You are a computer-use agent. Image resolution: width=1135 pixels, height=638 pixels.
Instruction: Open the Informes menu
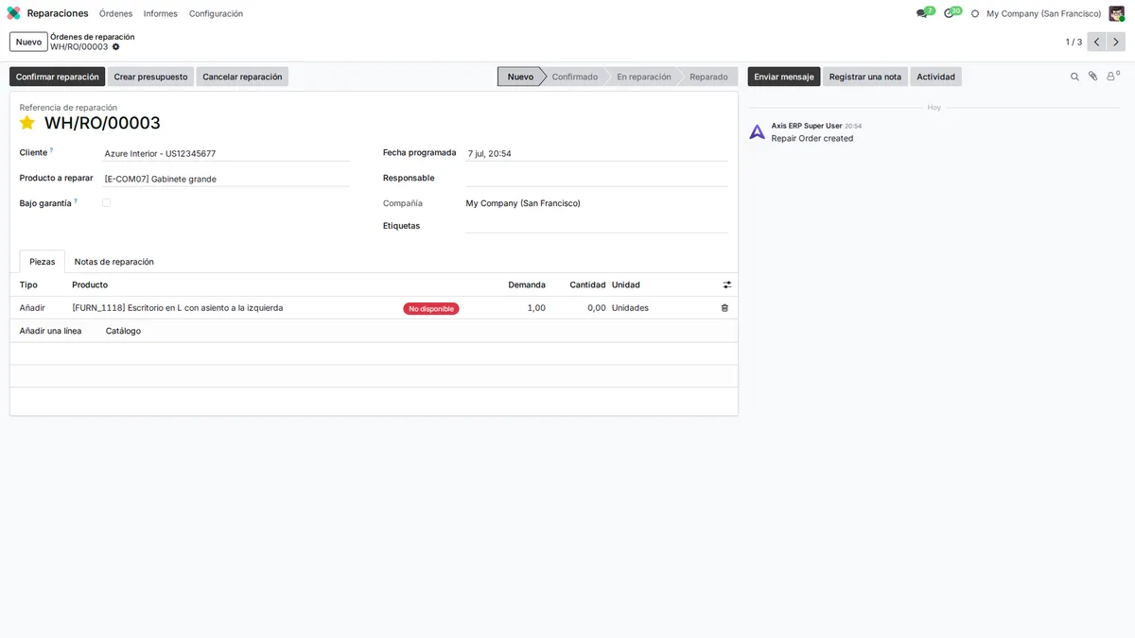[161, 13]
